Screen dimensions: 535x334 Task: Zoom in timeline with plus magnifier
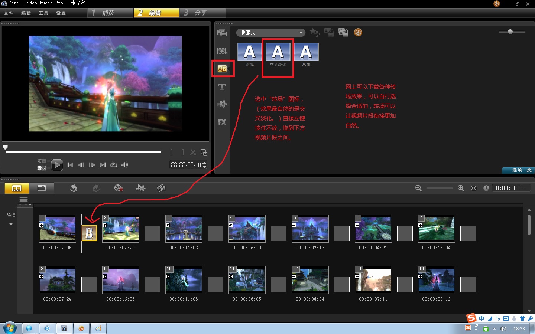click(461, 188)
